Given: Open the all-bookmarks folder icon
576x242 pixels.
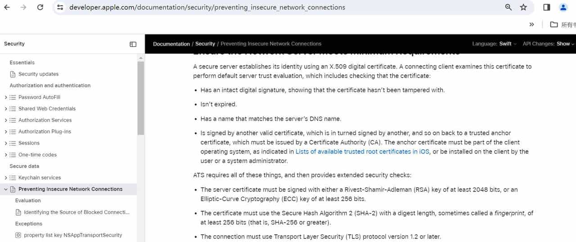Looking at the screenshot, I should (554, 25).
